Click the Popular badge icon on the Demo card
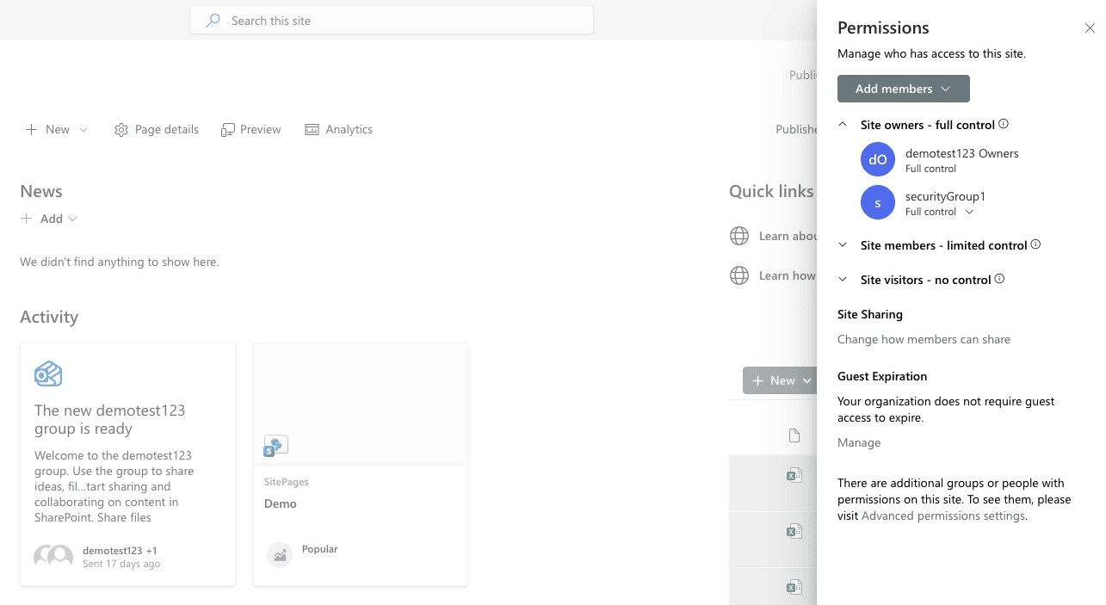This screenshot has height=605, width=1106. [x=279, y=555]
